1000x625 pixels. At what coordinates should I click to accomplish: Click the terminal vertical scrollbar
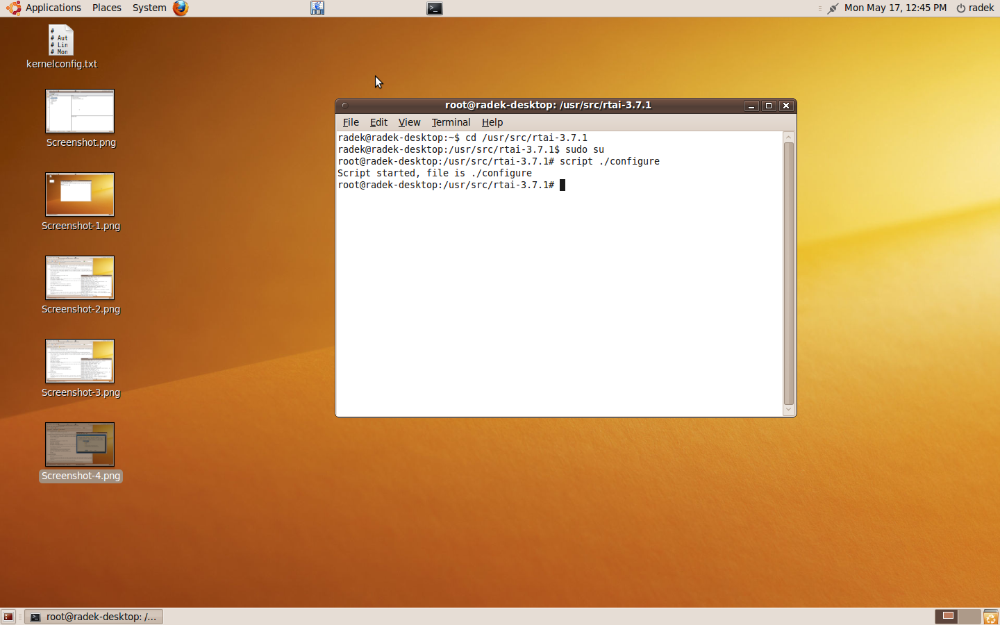pyautogui.click(x=788, y=273)
